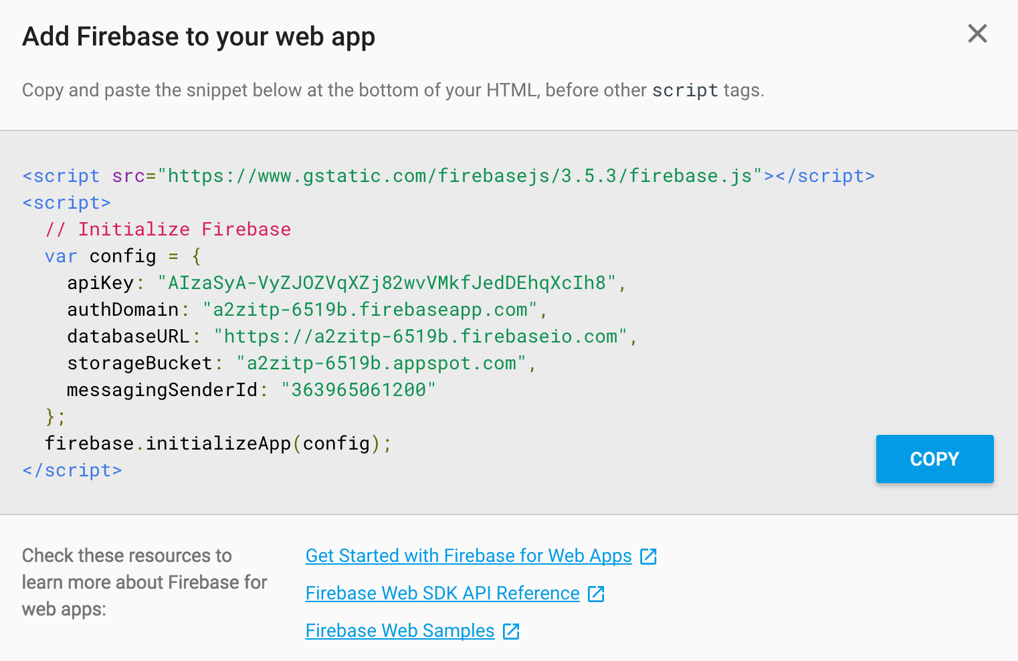This screenshot has width=1018, height=661.
Task: Click the authDomain value "a2zitp-6519b.firebaseapp.com"
Action: 370,310
